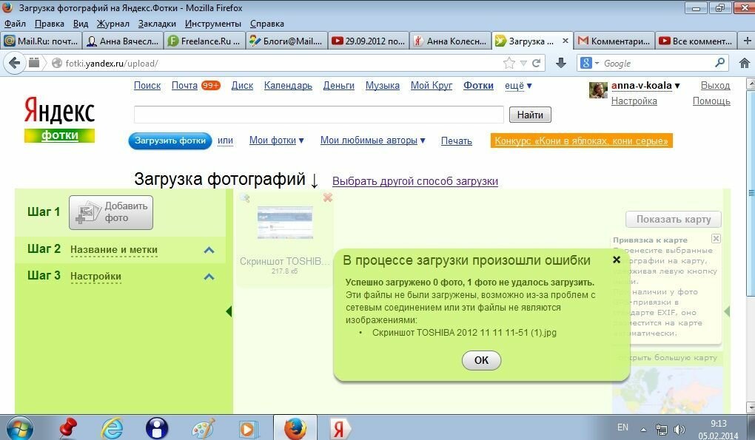Click 'Выбрать другой способ загрузки' link
Viewport: 755px width, 440px height.
(x=415, y=181)
